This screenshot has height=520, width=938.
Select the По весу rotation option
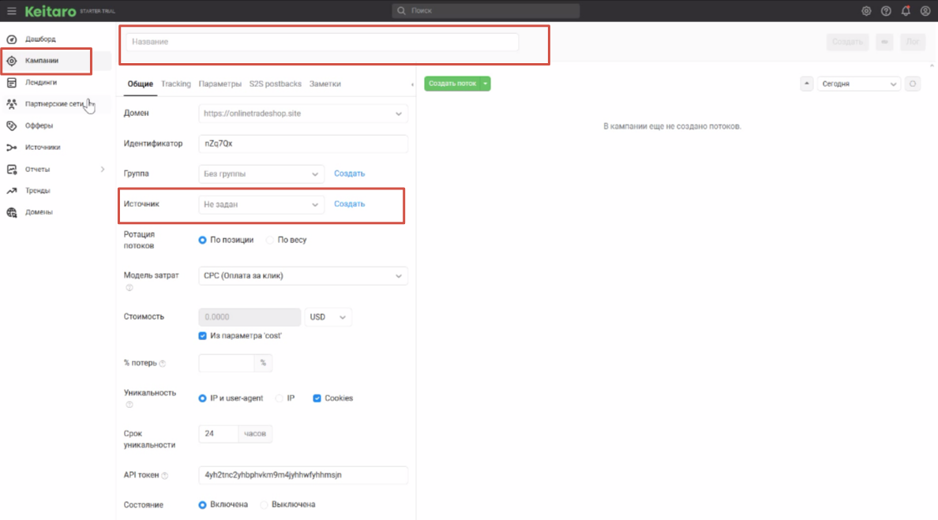pos(270,240)
